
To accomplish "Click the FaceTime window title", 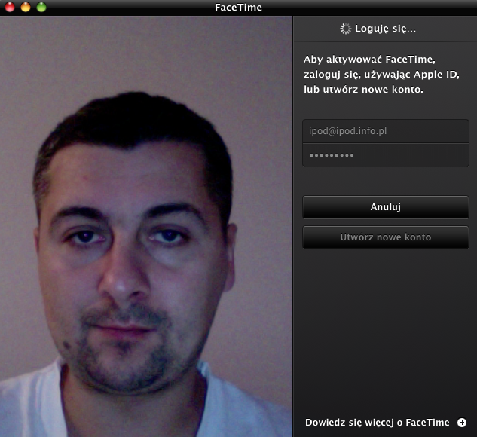I will coord(238,7).
